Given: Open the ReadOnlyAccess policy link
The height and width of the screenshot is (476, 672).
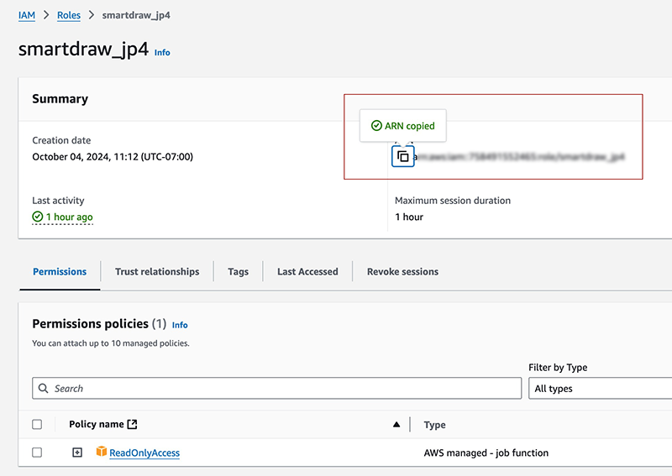Looking at the screenshot, I should point(144,452).
